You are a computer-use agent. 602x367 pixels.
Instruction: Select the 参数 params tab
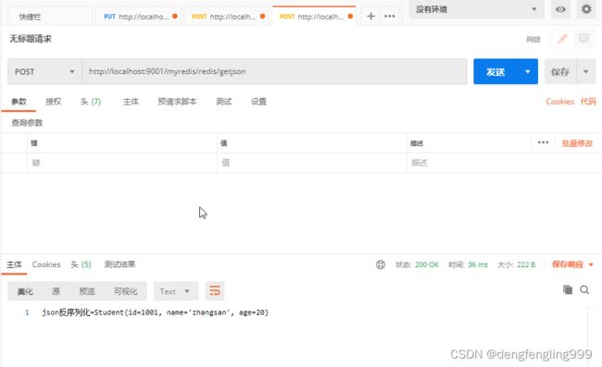coord(19,102)
